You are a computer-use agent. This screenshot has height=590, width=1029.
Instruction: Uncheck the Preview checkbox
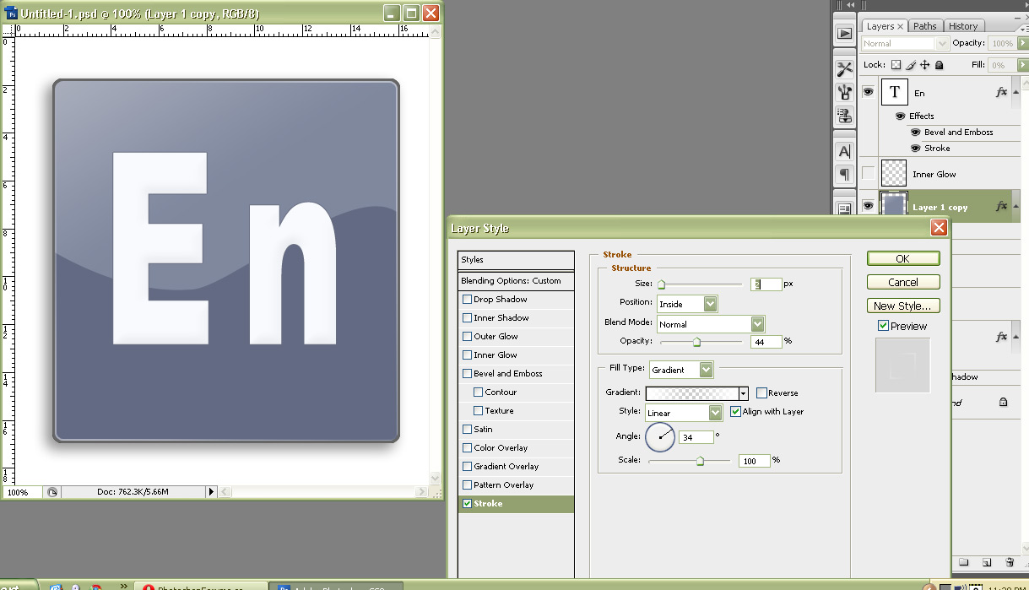883,326
